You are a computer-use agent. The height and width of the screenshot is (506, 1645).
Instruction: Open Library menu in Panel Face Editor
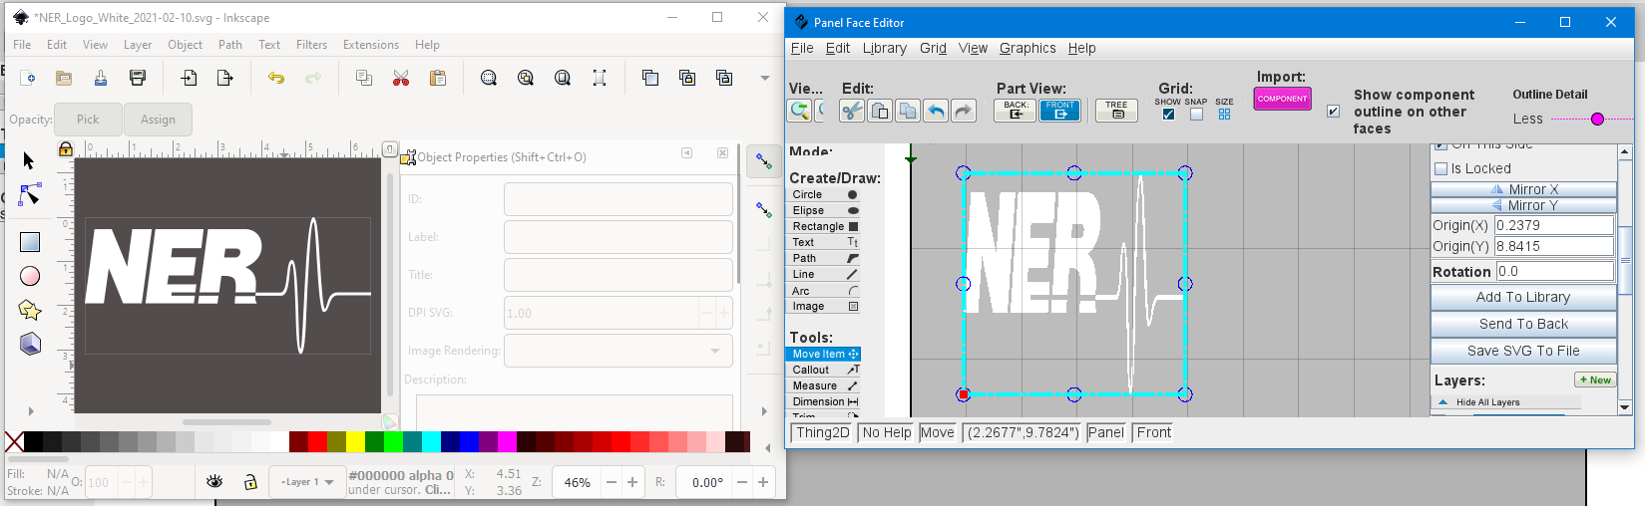pyautogui.click(x=885, y=48)
